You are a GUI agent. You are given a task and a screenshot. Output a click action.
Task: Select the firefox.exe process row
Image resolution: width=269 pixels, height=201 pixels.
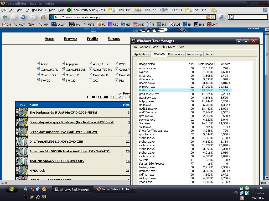146,90
